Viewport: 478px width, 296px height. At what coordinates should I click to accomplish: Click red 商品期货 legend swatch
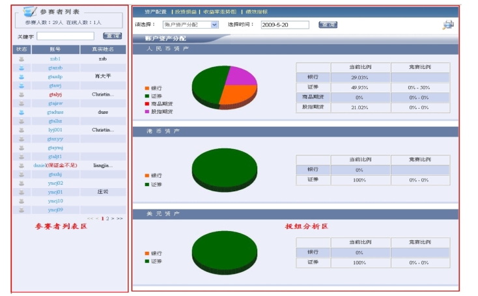click(147, 103)
